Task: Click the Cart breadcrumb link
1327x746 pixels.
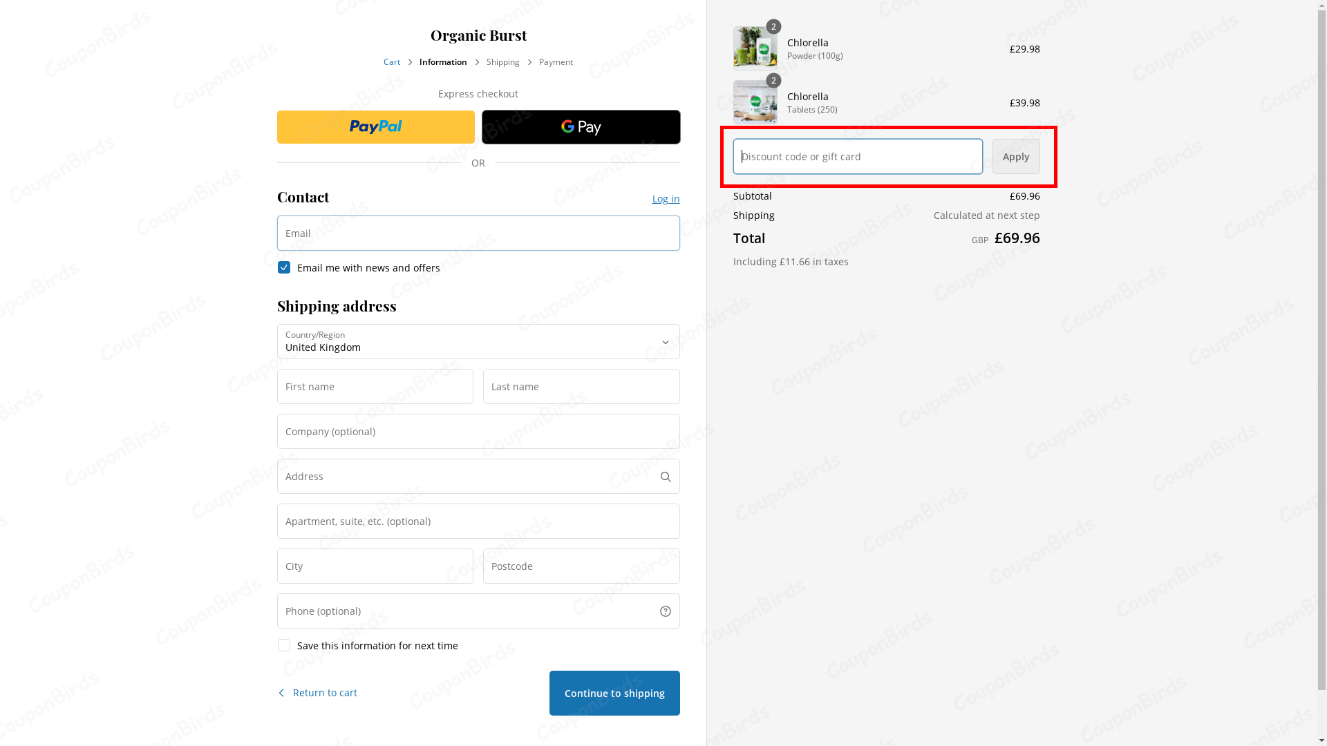Action: pos(392,62)
